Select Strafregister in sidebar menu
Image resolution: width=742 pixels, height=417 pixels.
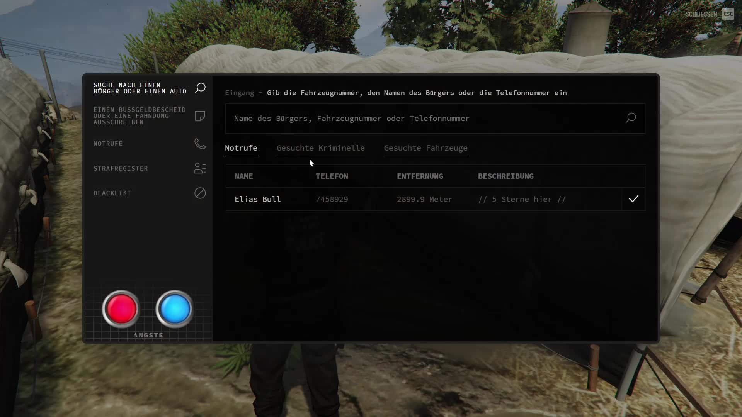click(x=121, y=168)
